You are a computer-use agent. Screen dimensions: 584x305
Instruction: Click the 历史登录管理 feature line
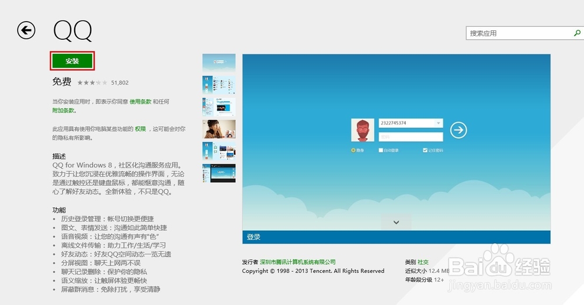[107, 219]
